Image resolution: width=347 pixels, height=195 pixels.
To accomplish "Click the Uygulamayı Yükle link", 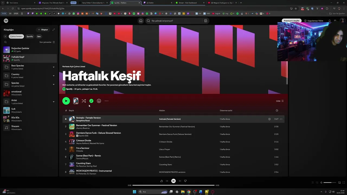I will coord(314,21).
